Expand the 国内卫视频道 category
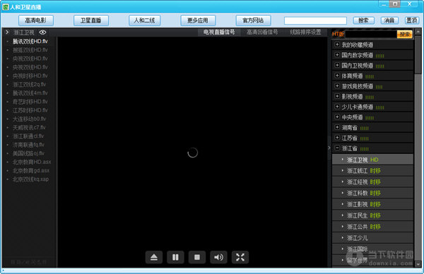Screen dimensions: 424x274 (337, 65)
